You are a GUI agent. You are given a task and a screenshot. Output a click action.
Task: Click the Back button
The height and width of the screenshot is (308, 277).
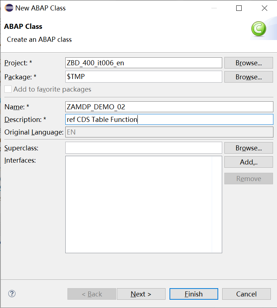tap(92, 294)
